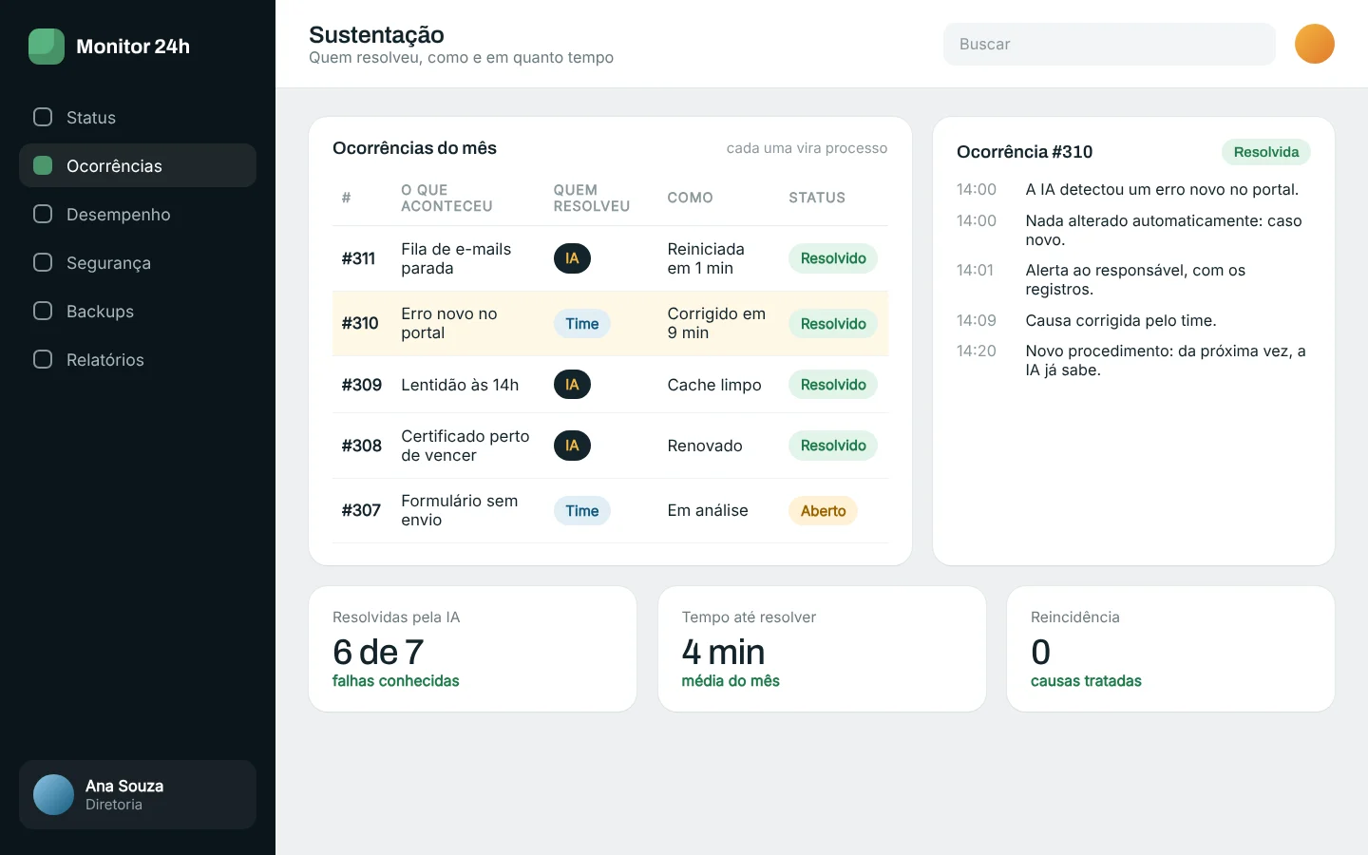The width and height of the screenshot is (1368, 855).
Task: Click the Resolvido status on row #309
Action: (833, 385)
